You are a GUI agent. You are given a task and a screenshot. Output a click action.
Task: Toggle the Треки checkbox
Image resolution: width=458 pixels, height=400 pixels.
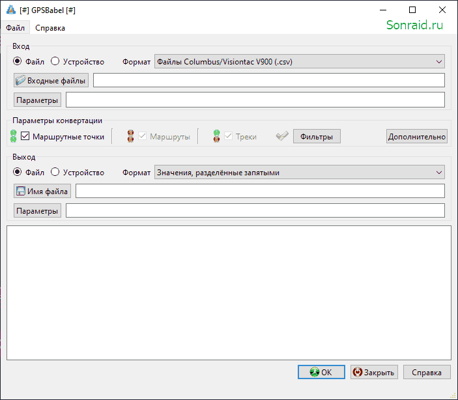click(x=228, y=136)
